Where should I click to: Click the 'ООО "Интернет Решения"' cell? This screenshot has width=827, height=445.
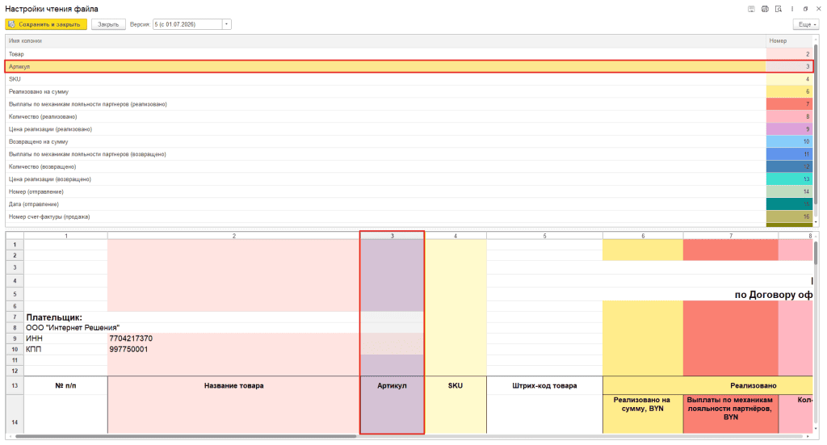pos(73,328)
